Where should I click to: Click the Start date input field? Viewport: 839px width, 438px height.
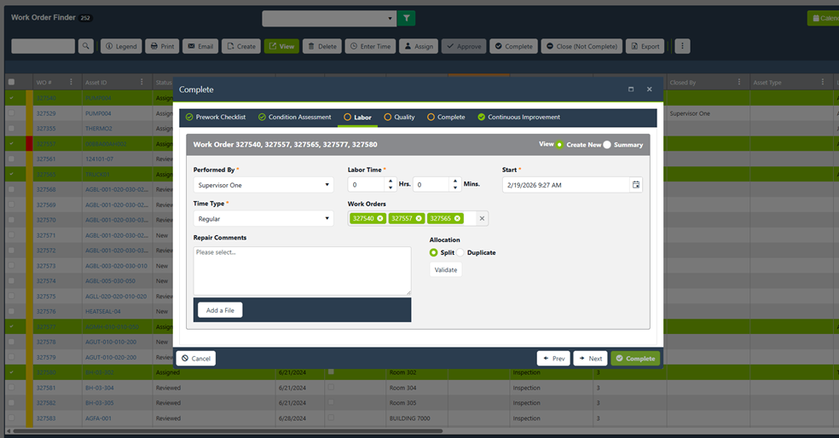pyautogui.click(x=566, y=185)
